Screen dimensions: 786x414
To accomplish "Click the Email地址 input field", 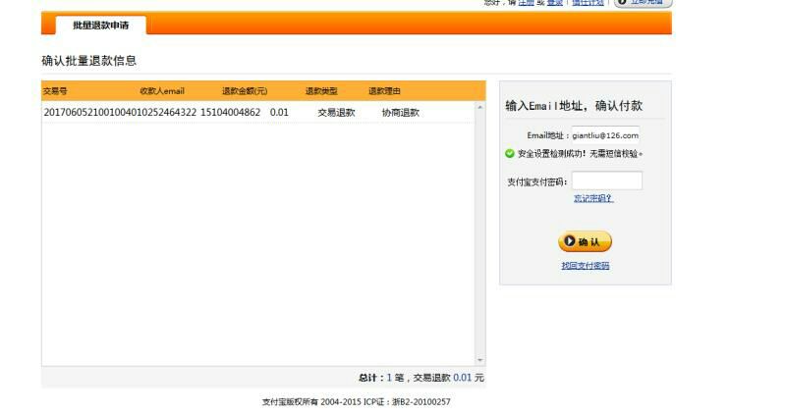I will click(604, 135).
